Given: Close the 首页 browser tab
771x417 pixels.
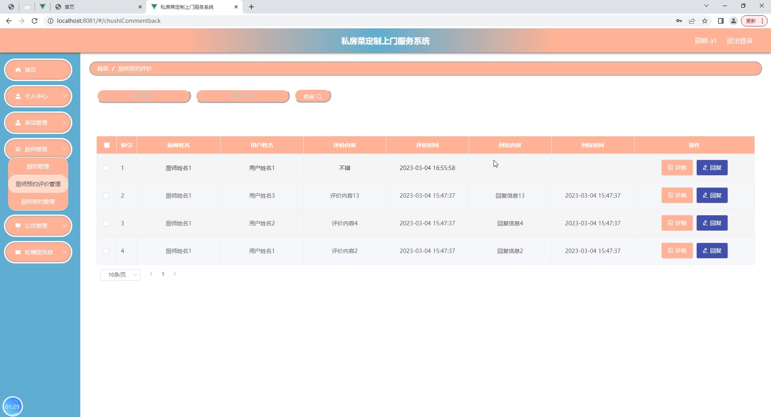Looking at the screenshot, I should 140,7.
